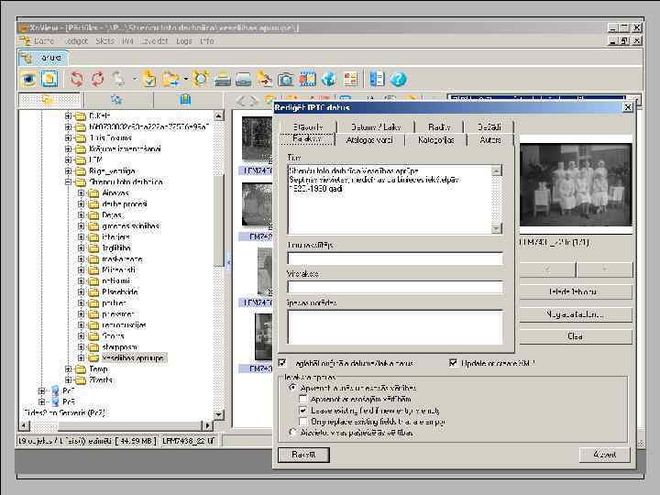The height and width of the screenshot is (495, 660).
Task: Click the eye browser icon in toolbar
Action: pyautogui.click(x=28, y=80)
